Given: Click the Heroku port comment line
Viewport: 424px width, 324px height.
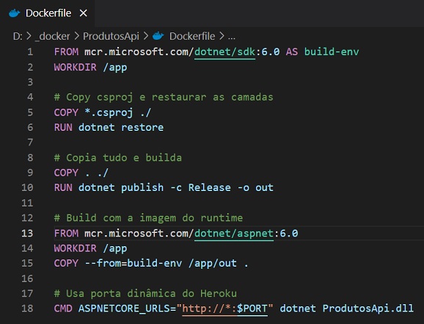Looking at the screenshot, I should click(145, 293).
